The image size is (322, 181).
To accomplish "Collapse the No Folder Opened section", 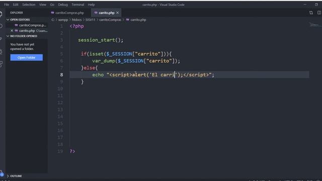I will pyautogui.click(x=24, y=36).
